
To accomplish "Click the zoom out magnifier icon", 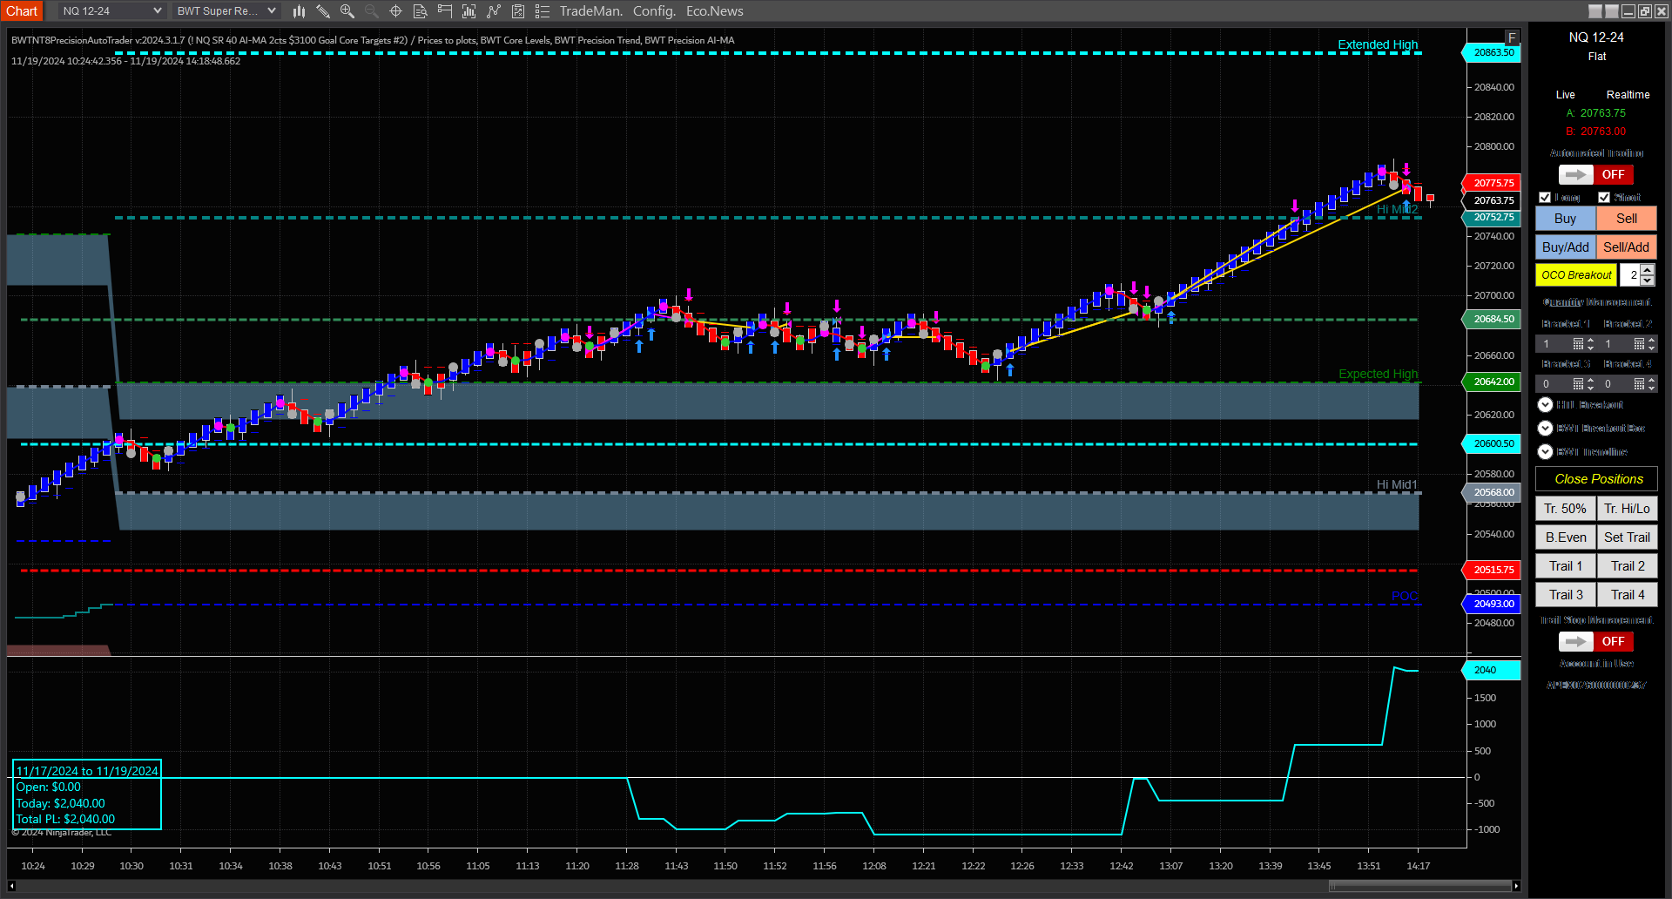I will coord(372,11).
